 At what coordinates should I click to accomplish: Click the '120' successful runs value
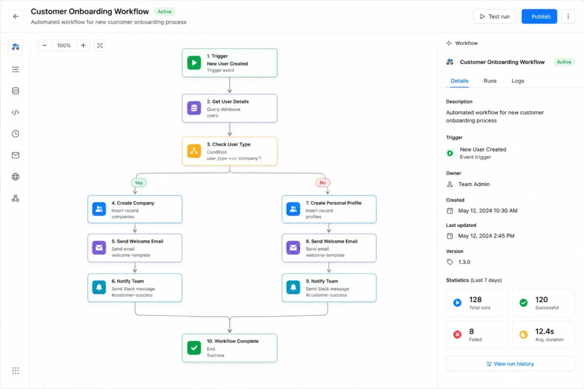pos(542,300)
